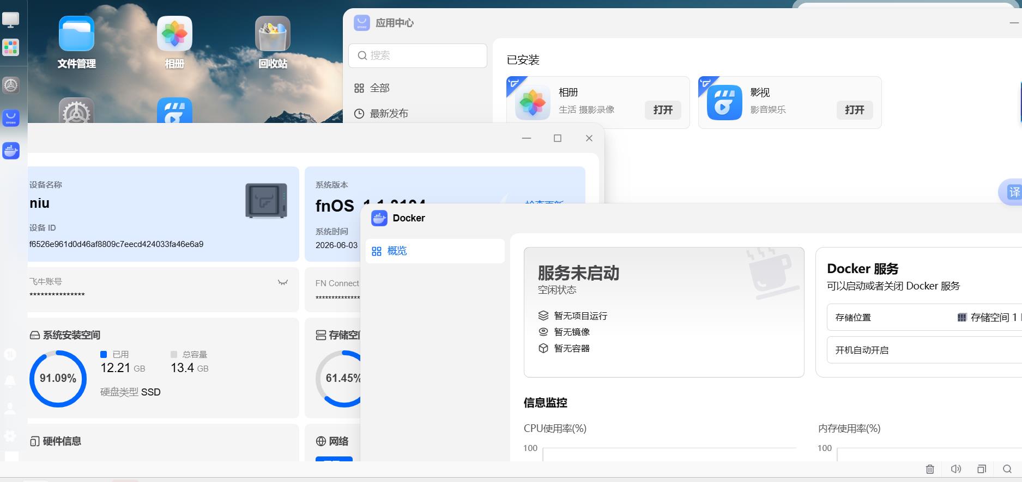Viewport: 1022px width, 482px height.
Task: Click the Docker logo in the Docker title bar
Action: tap(379, 218)
